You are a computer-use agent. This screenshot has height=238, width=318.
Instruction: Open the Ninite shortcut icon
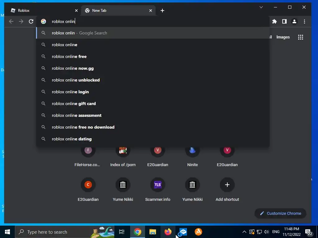coord(193,150)
